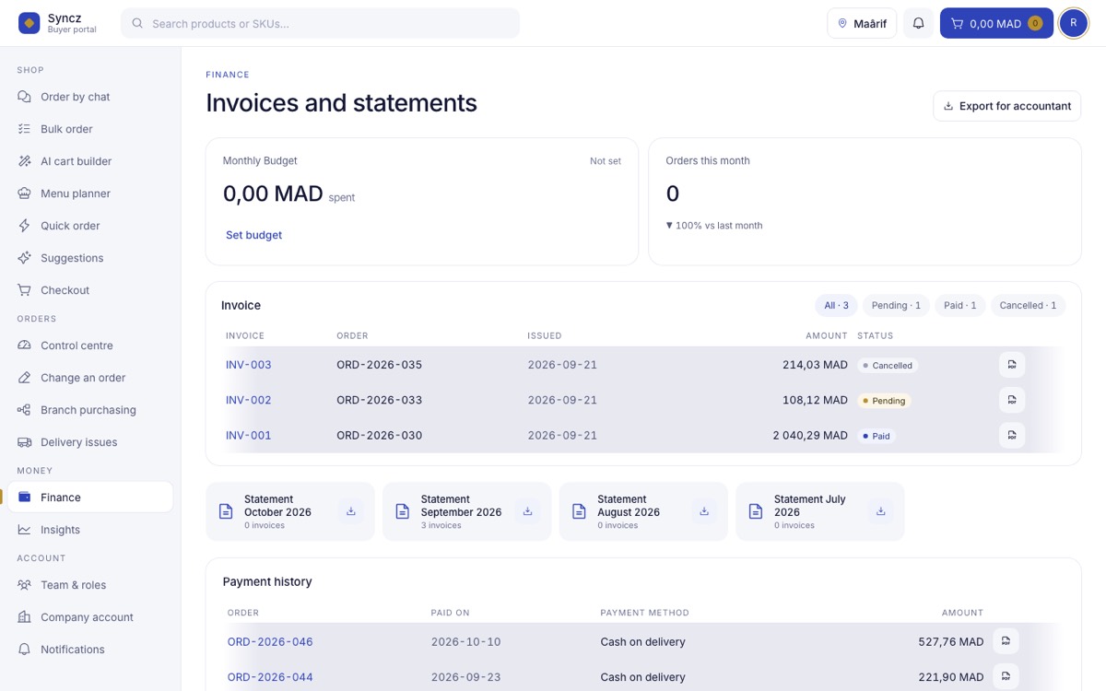1106x691 pixels.
Task: Click the Set budget link
Action: 253,235
